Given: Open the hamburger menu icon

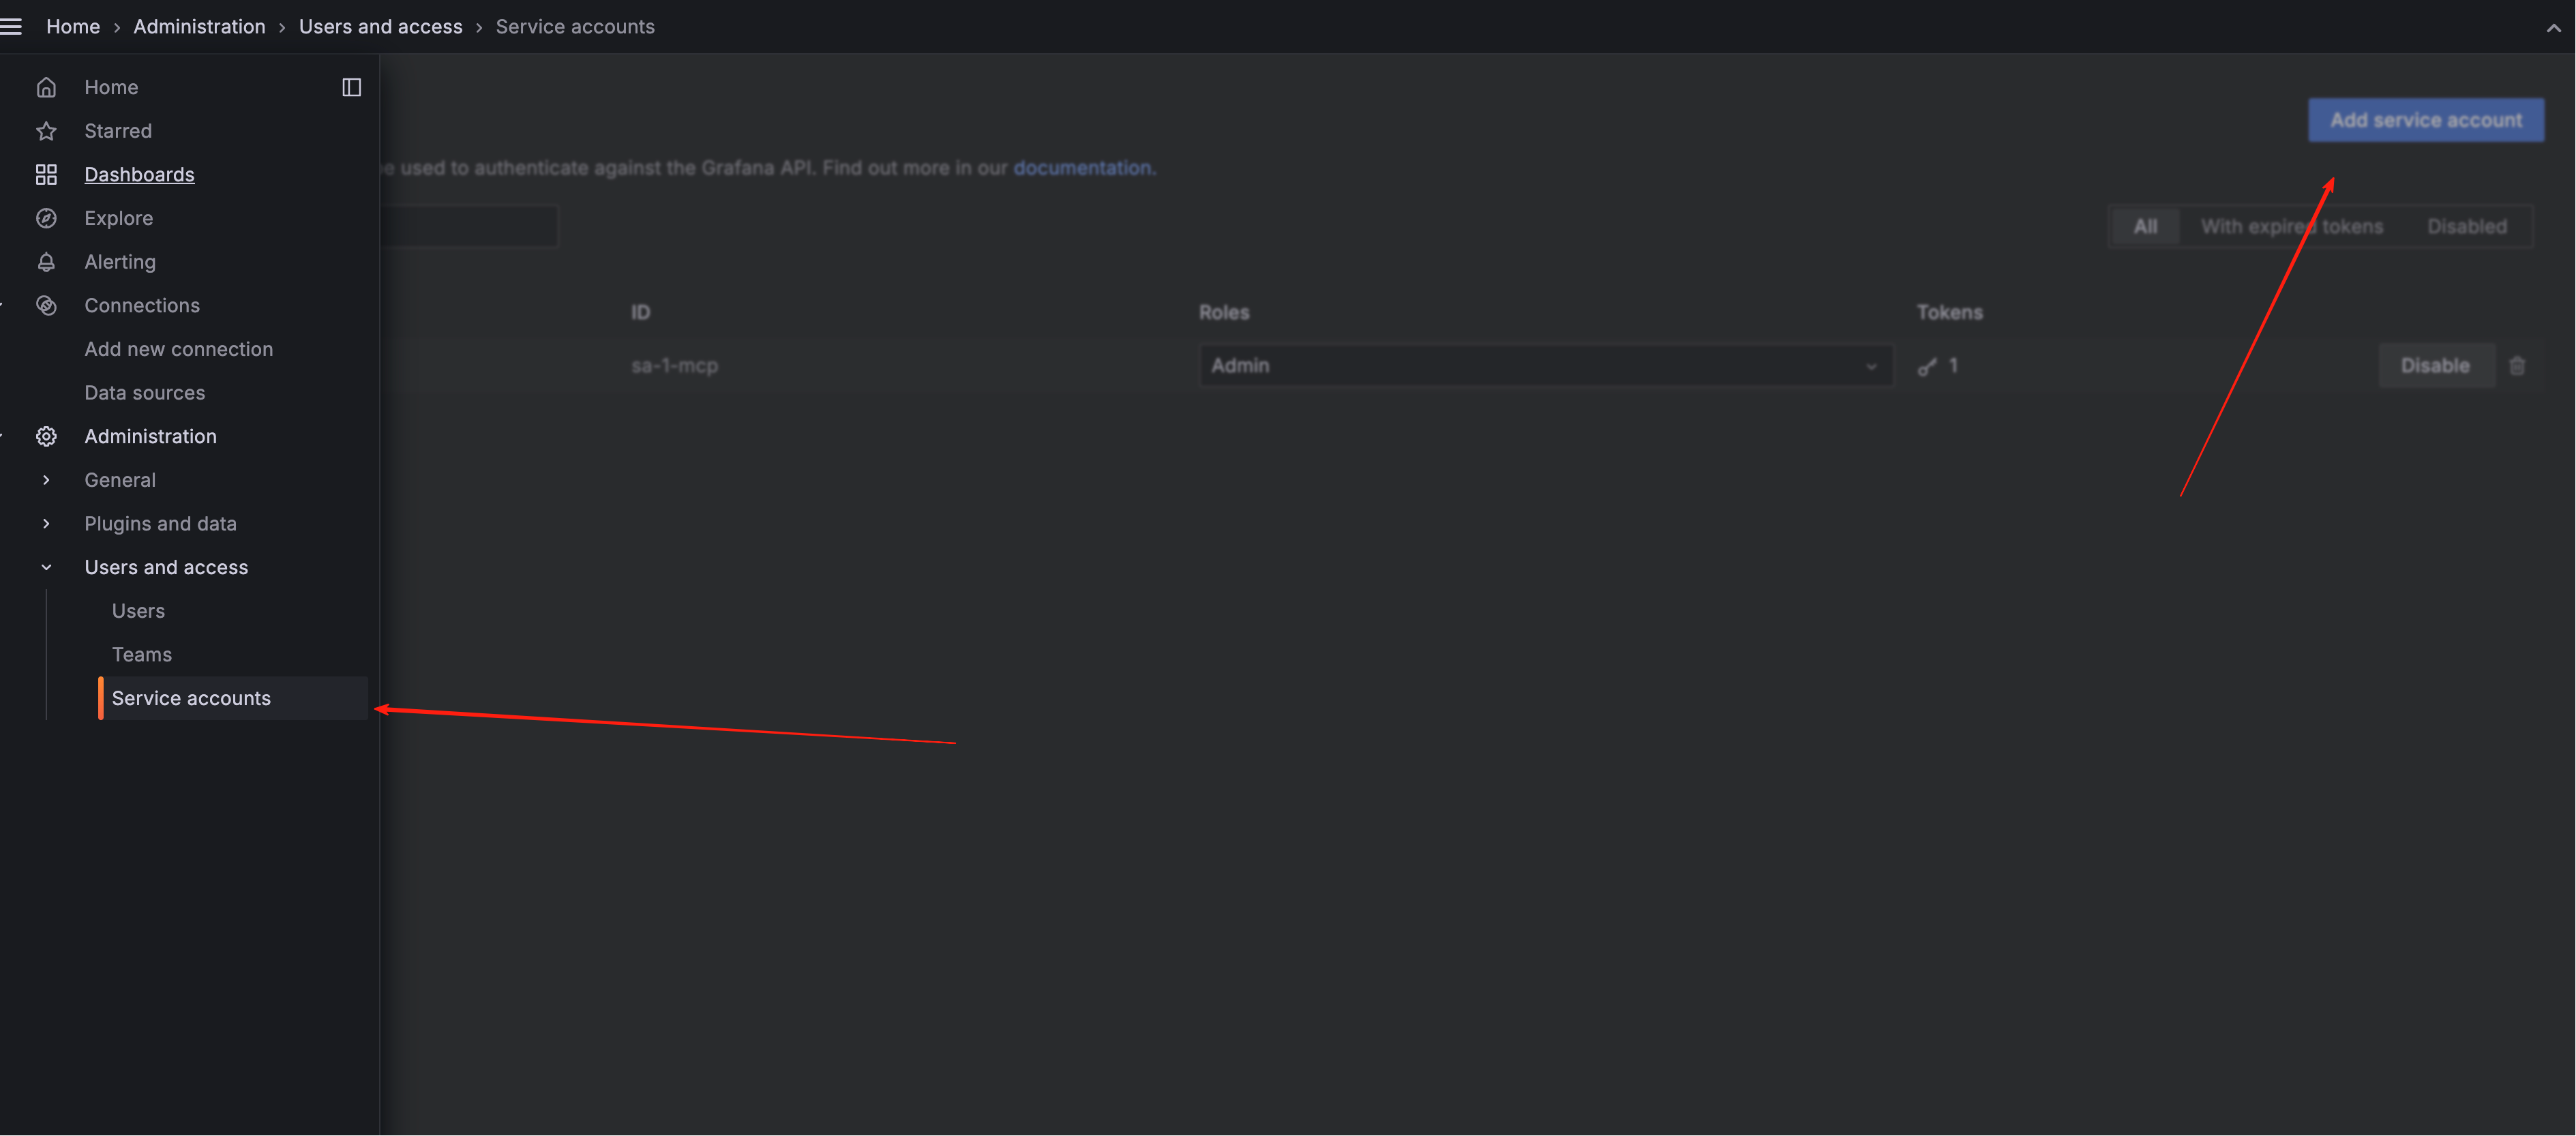Looking at the screenshot, I should [10, 27].
